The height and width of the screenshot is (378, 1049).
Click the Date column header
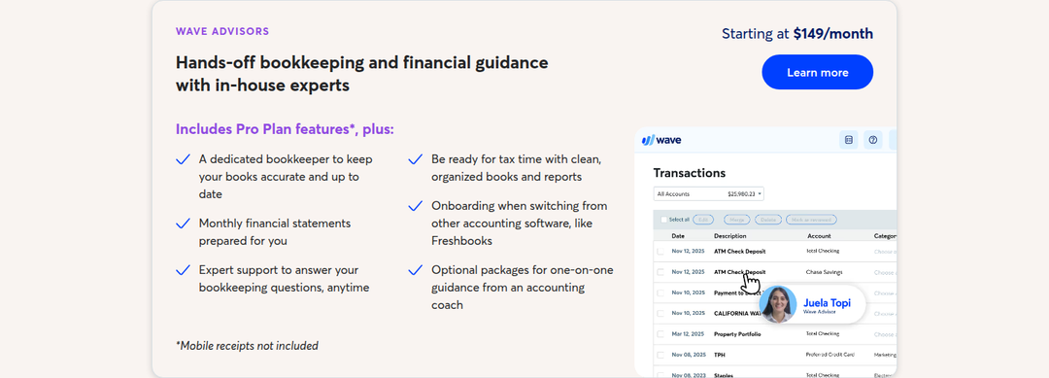(x=678, y=236)
